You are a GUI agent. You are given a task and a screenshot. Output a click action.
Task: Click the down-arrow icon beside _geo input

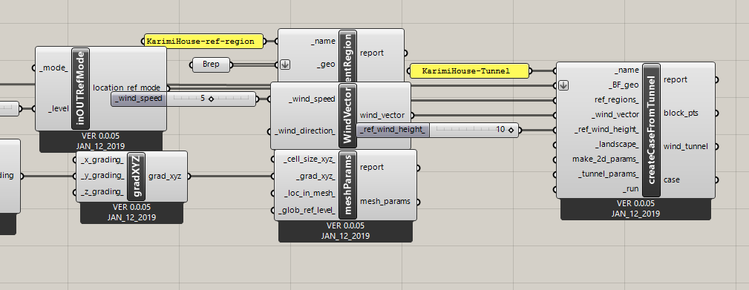click(285, 65)
